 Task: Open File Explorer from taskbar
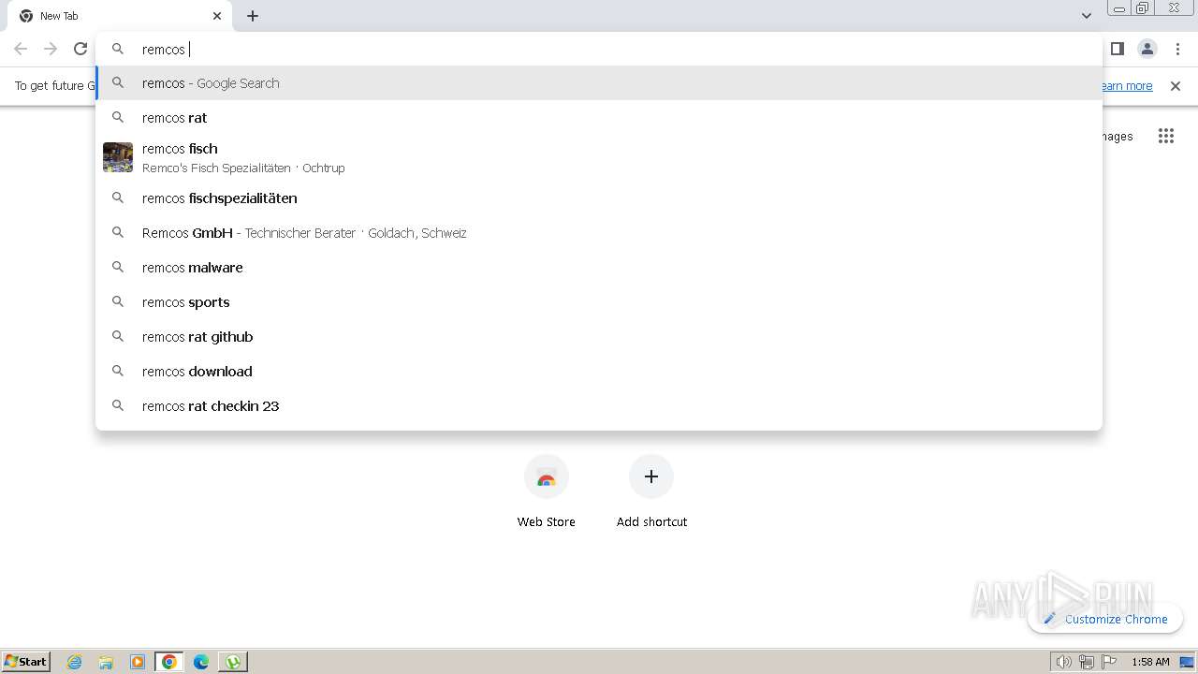[106, 662]
